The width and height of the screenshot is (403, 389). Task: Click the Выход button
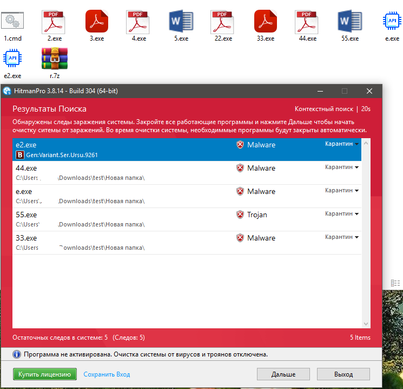(x=343, y=374)
